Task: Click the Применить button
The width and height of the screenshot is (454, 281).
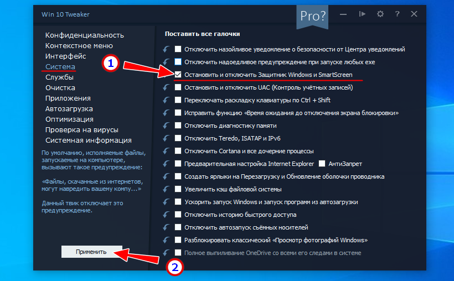Action: pyautogui.click(x=92, y=252)
